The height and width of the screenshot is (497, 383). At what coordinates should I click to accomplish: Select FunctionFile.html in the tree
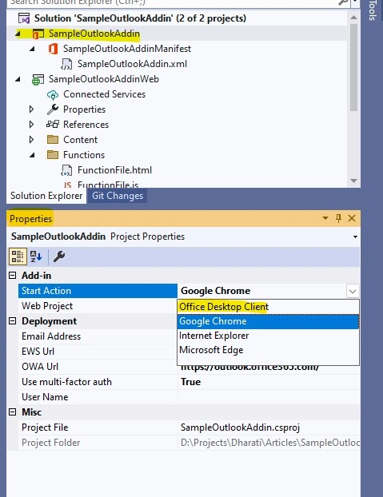click(x=114, y=170)
